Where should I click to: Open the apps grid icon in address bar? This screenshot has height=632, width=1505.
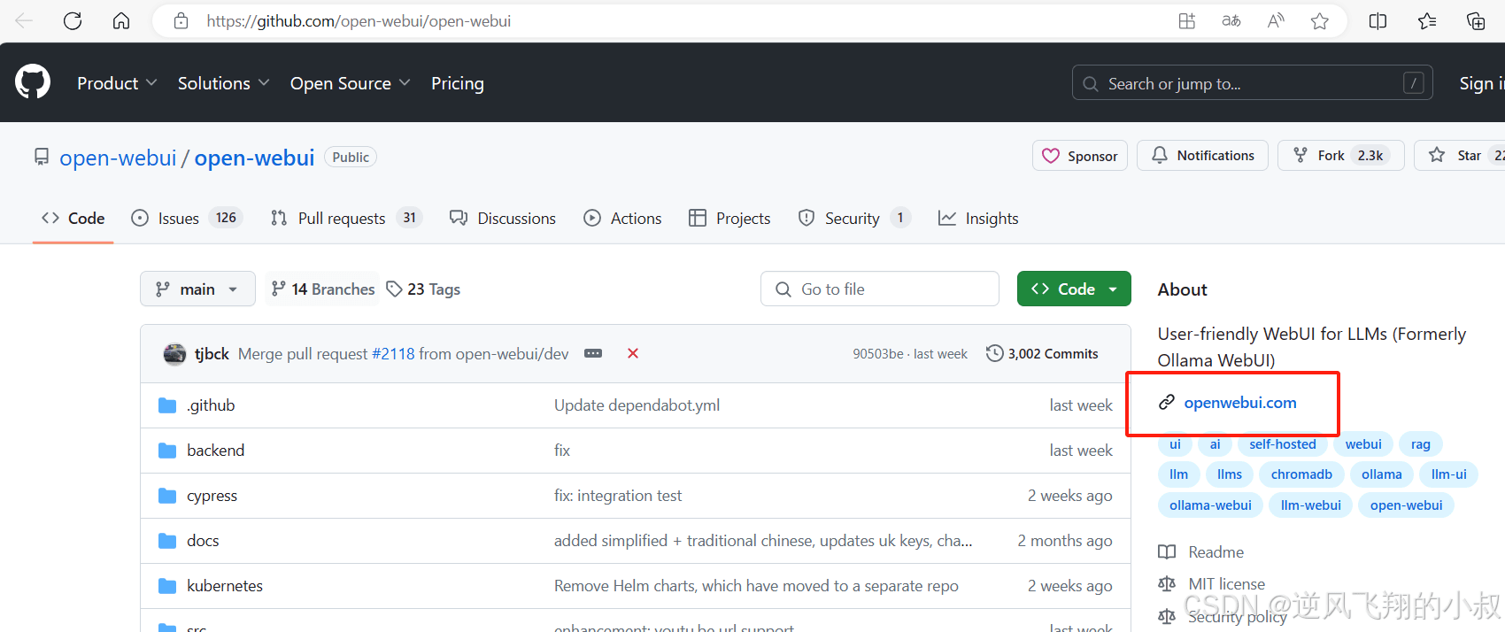tap(1186, 21)
